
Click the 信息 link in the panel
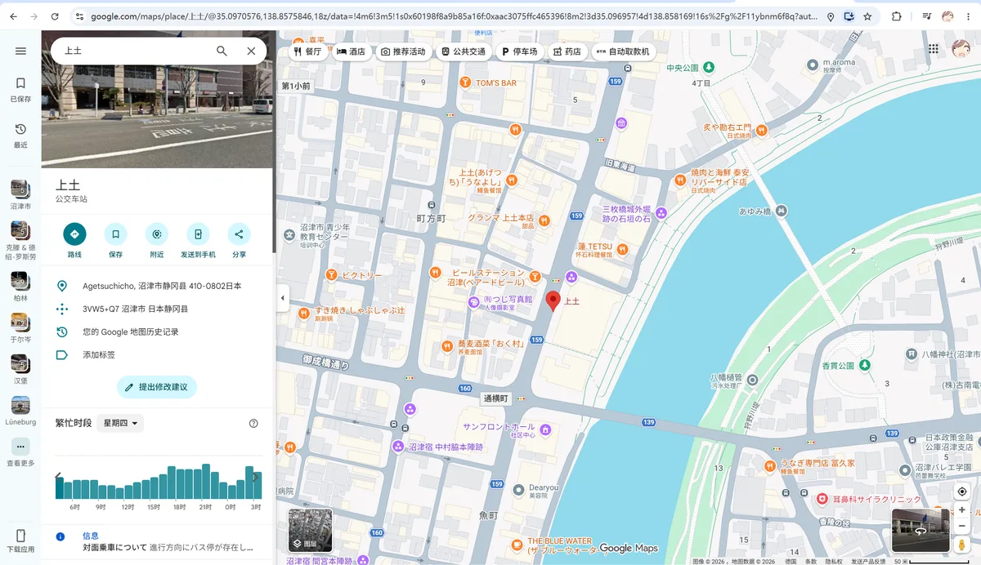click(91, 536)
